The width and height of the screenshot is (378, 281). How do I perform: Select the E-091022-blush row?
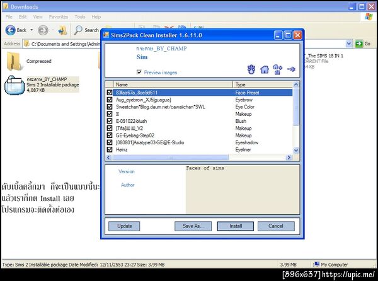[200, 121]
